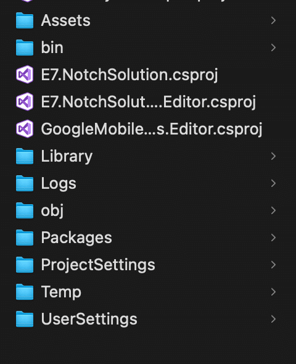The height and width of the screenshot is (364, 296).
Task: Click the Logs folder icon
Action: (25, 183)
